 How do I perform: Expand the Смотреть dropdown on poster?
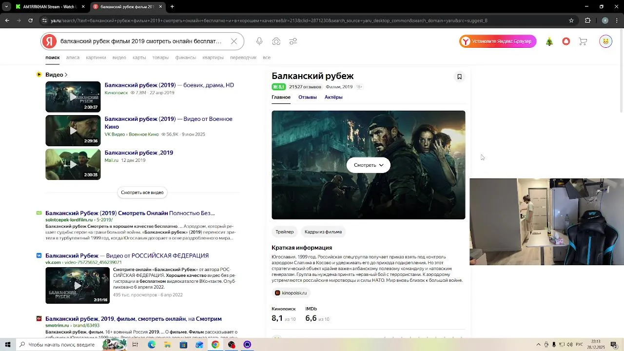[x=369, y=165]
